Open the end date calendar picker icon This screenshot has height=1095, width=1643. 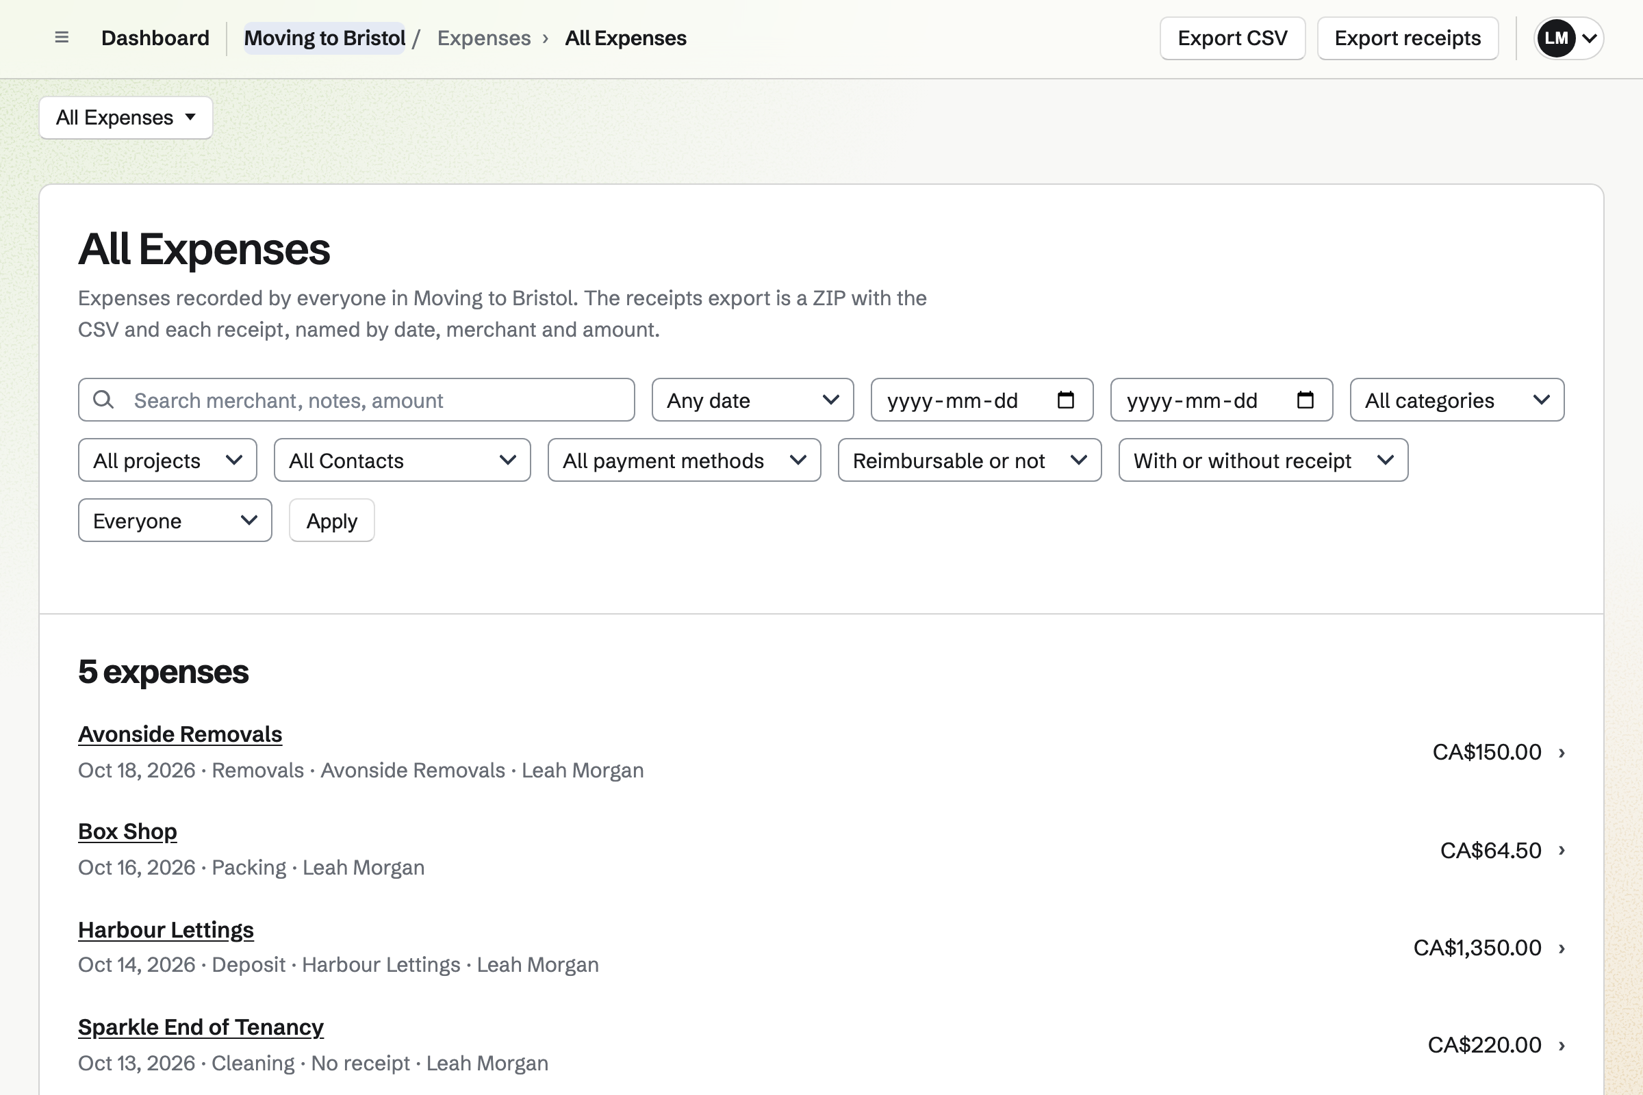pos(1305,400)
